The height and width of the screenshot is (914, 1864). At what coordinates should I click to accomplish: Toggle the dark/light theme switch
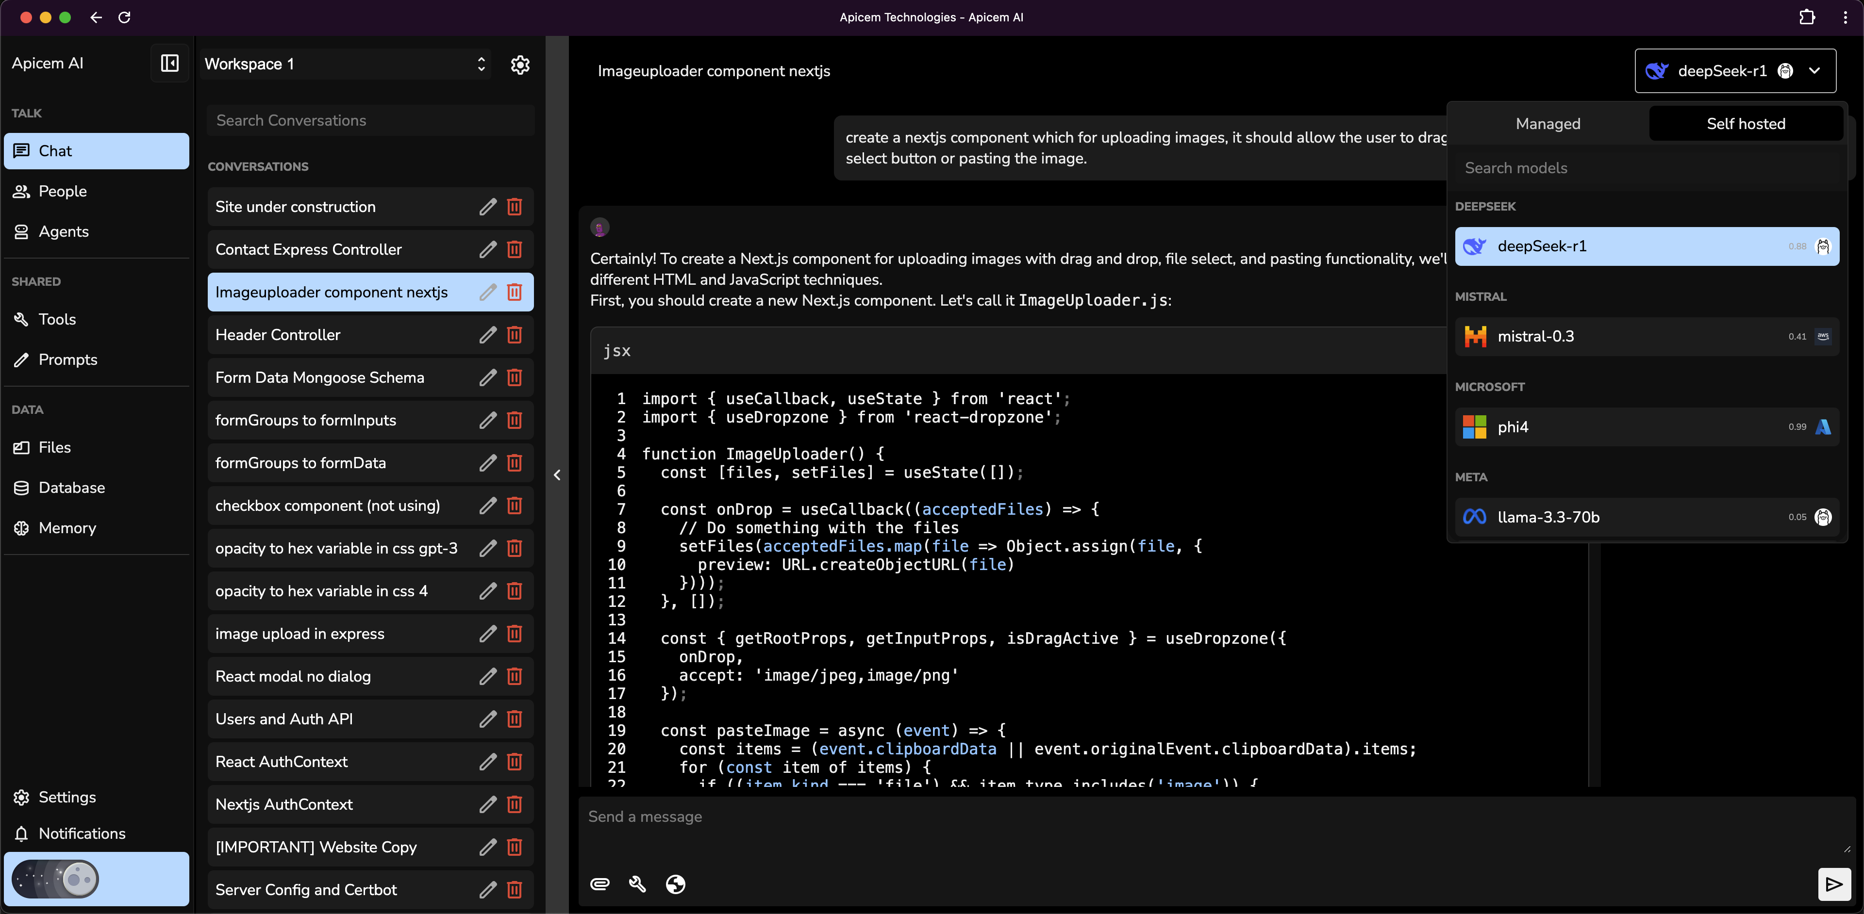(55, 879)
